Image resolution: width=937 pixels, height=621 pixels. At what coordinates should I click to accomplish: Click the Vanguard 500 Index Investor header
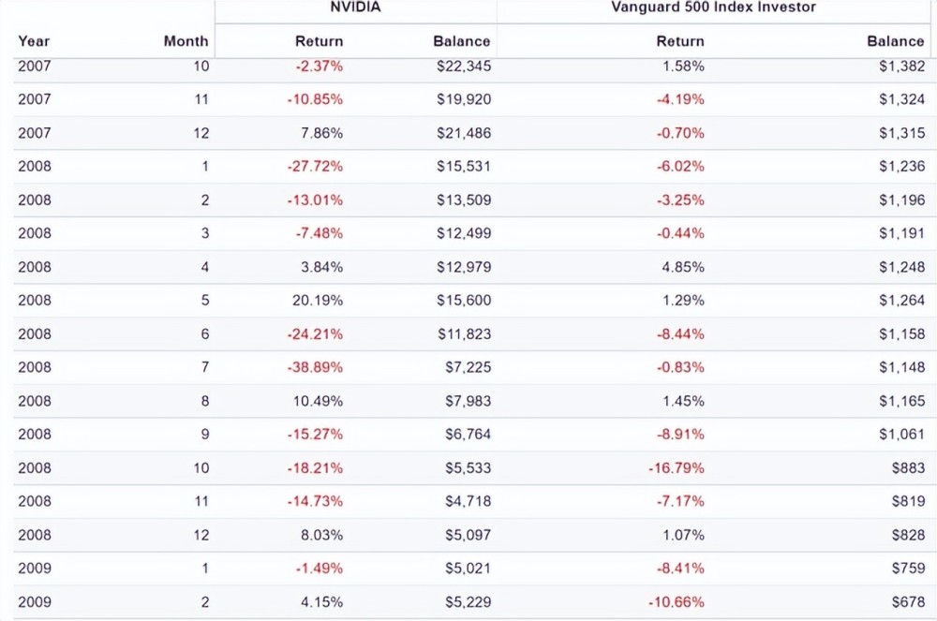[x=713, y=7]
